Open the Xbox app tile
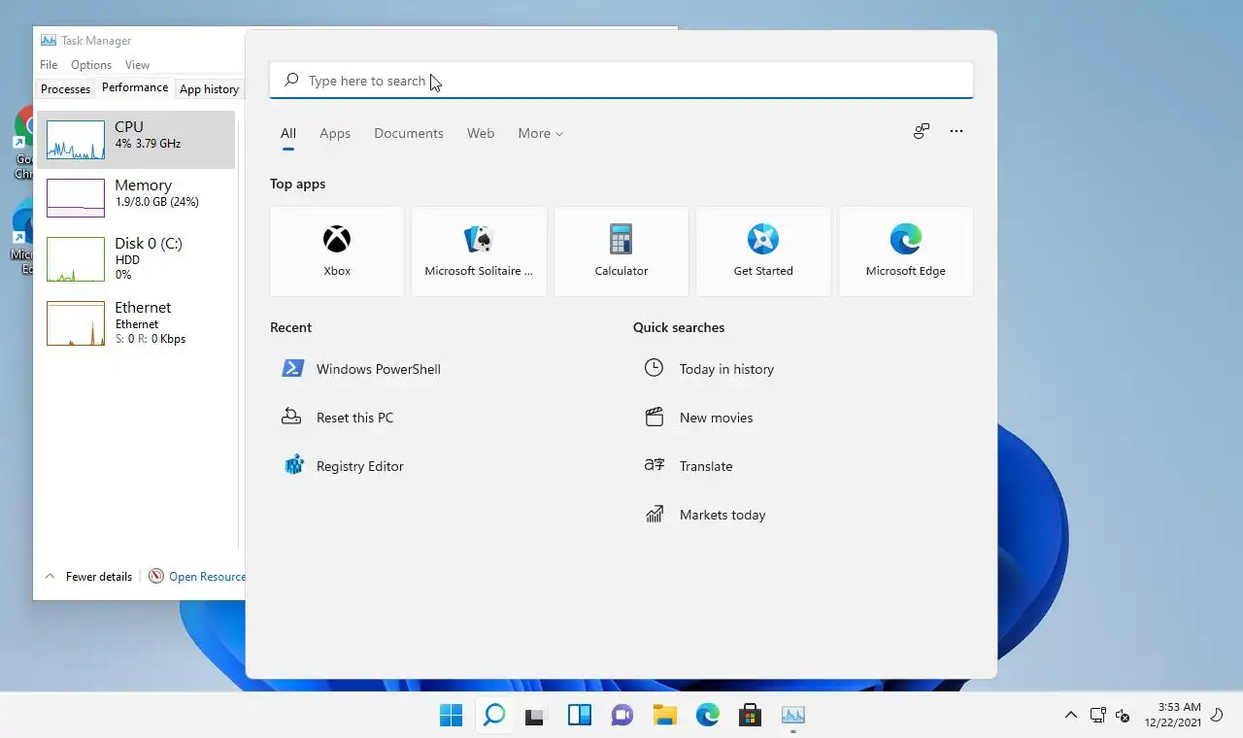Viewport: 1243px width, 738px height. [337, 252]
